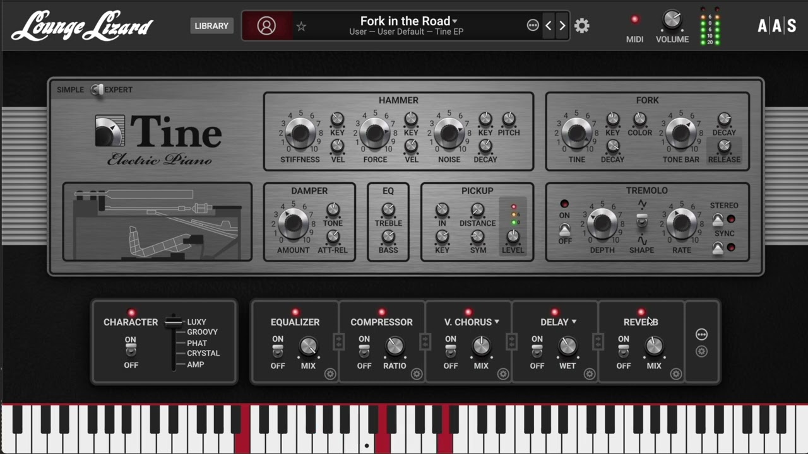Swap V. Chorus and Delay order arrows
The width and height of the screenshot is (808, 454).
click(512, 342)
